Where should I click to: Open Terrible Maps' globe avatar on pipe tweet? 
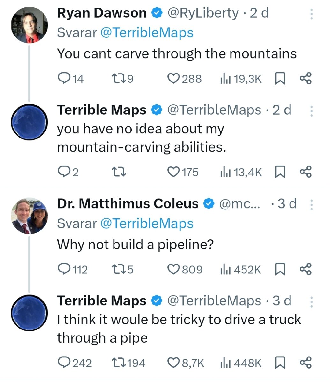(x=29, y=313)
